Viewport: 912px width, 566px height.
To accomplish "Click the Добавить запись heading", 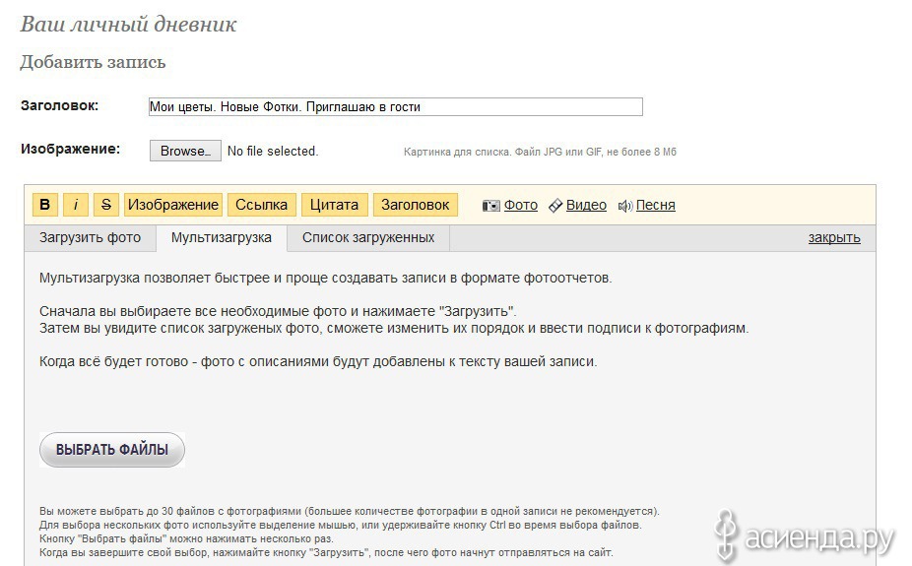I will click(x=93, y=62).
